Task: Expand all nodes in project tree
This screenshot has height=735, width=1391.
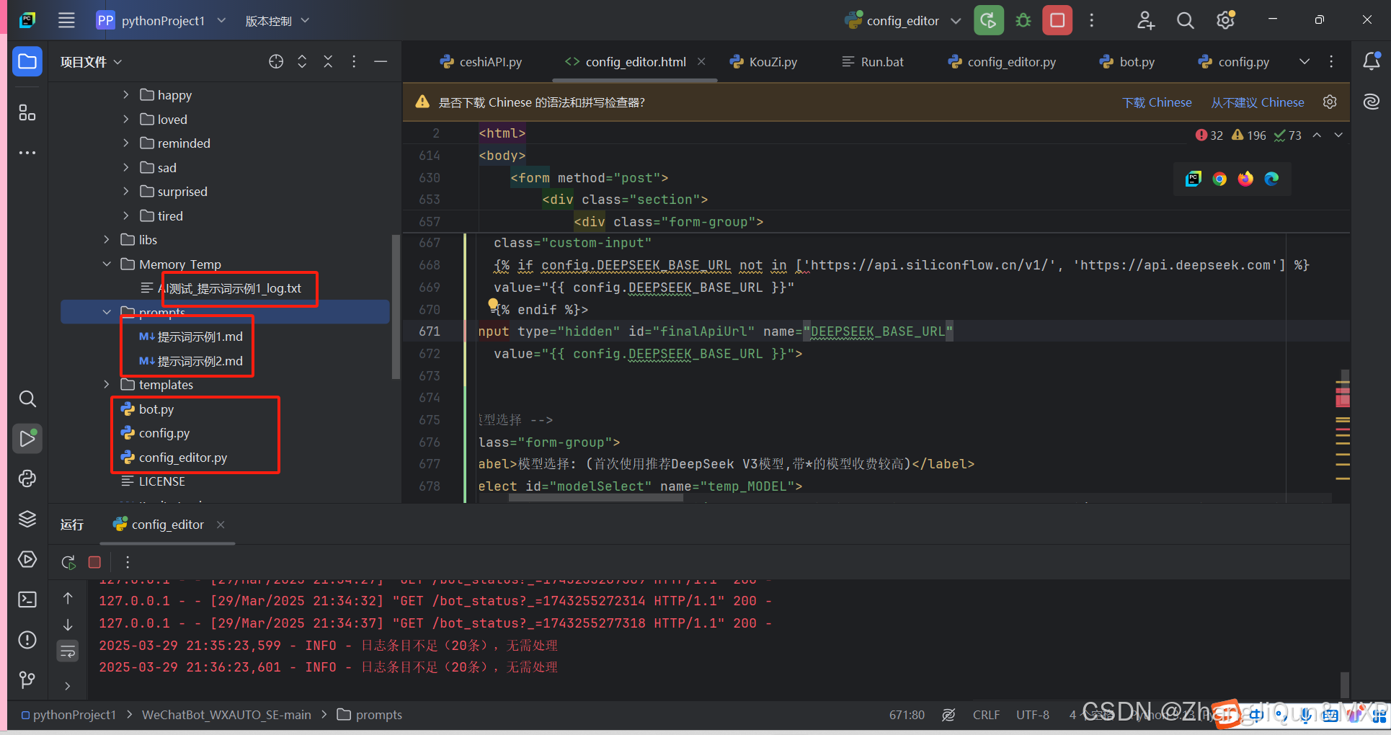Action: pyautogui.click(x=302, y=62)
